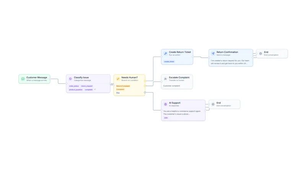This screenshot has height=172, width=306.
Task: Click the order_status category tag
Action: 74,86
